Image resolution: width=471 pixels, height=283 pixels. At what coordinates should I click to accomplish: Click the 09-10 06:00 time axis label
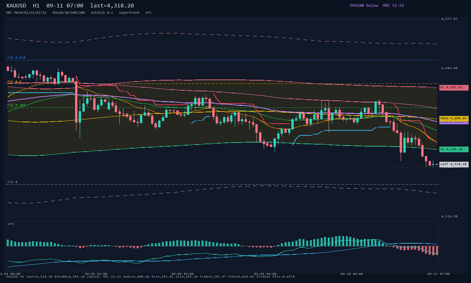coord(352,274)
